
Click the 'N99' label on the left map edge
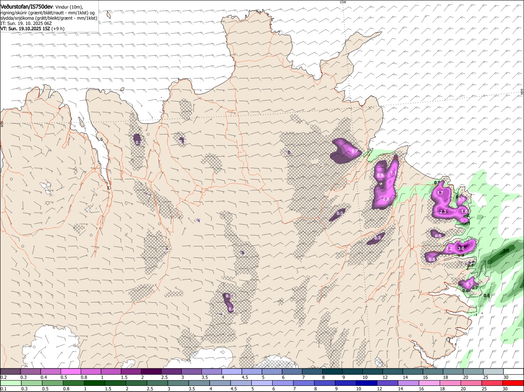tap(2, 124)
